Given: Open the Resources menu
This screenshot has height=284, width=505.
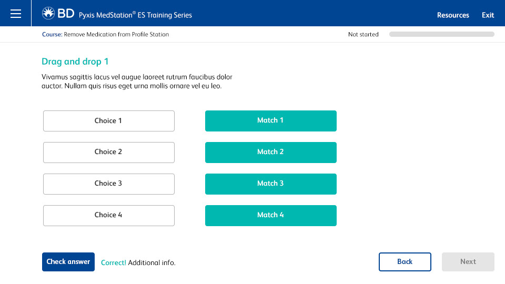Looking at the screenshot, I should (x=453, y=15).
